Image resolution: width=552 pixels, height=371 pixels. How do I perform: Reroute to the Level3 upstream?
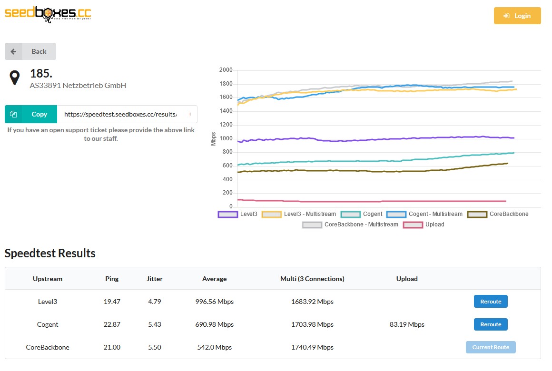click(491, 301)
